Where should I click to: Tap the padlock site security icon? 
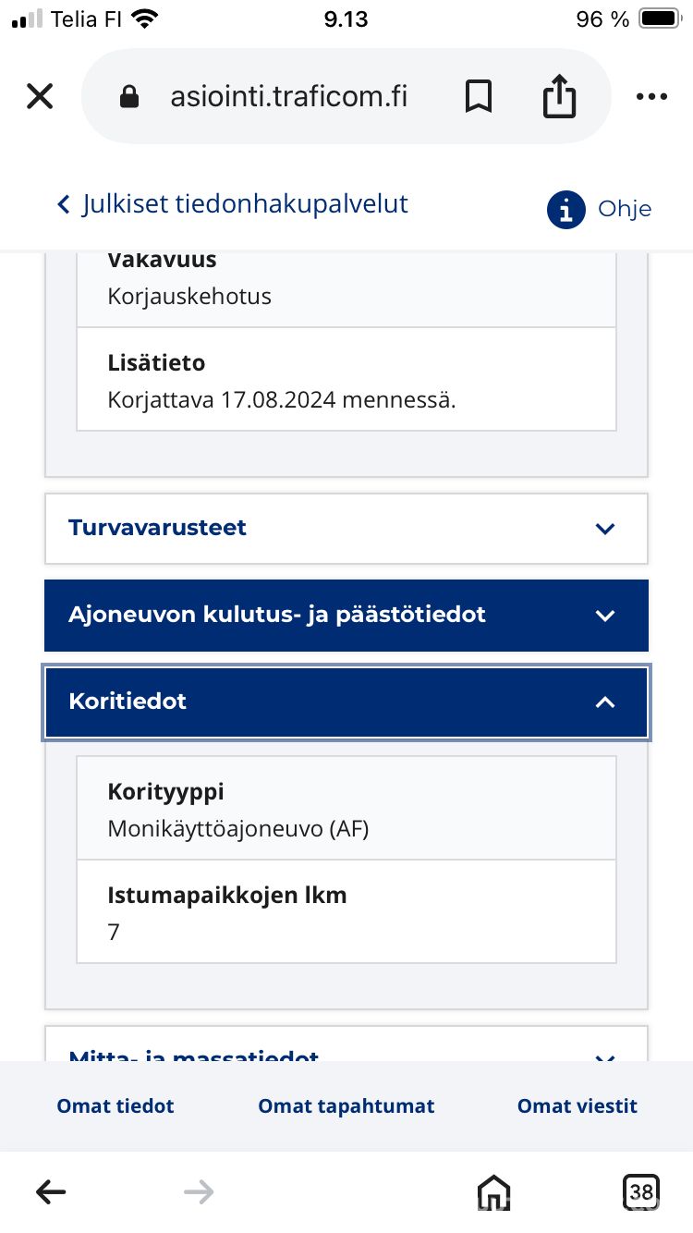coord(129,96)
